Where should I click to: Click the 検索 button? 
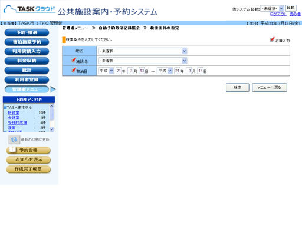[x=238, y=88]
